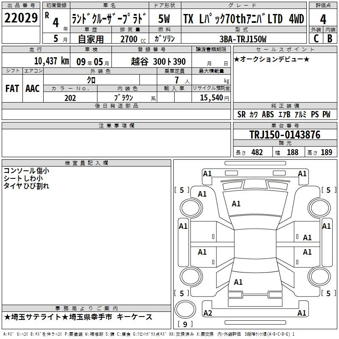This screenshot has height=339, width=339.
Task: Click the エアB equipment code
Action: tap(284, 114)
